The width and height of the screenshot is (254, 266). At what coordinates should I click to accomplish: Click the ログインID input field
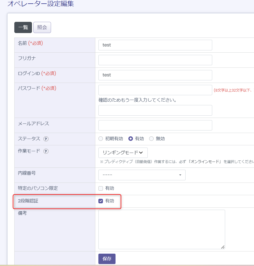pyautogui.click(x=155, y=75)
